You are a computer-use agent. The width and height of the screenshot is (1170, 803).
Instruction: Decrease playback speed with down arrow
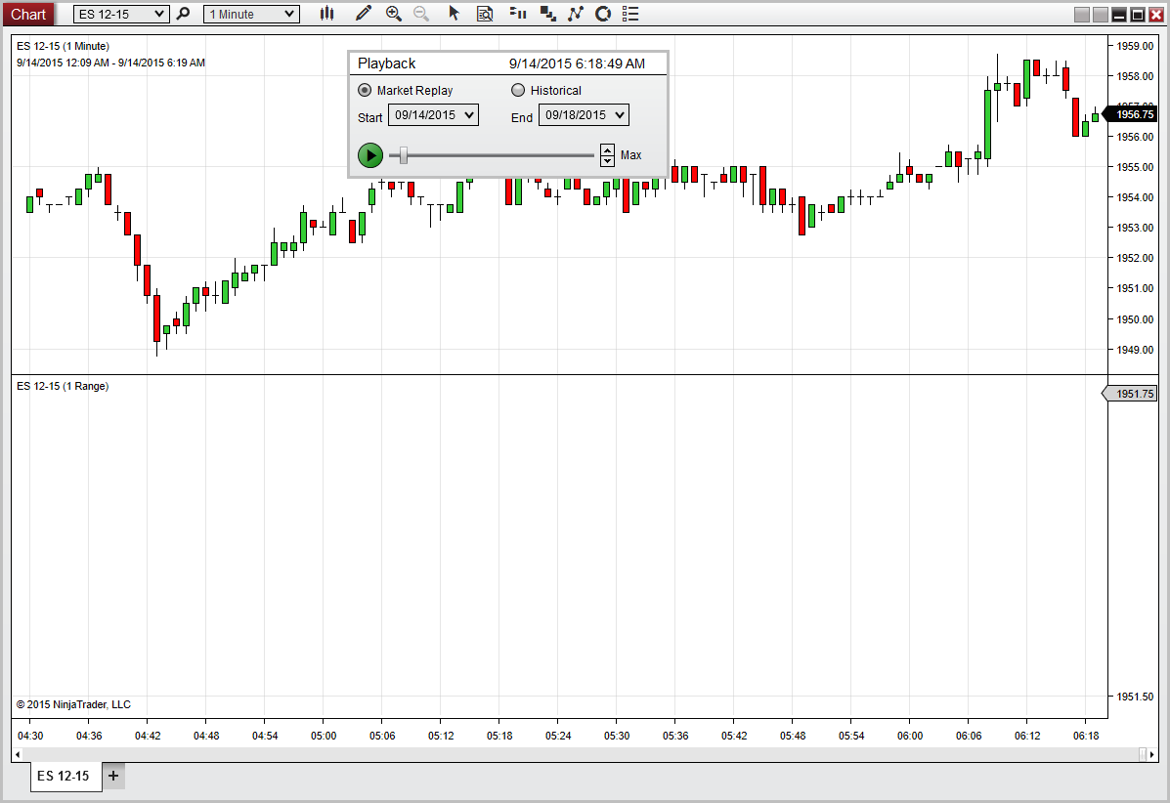click(x=607, y=160)
